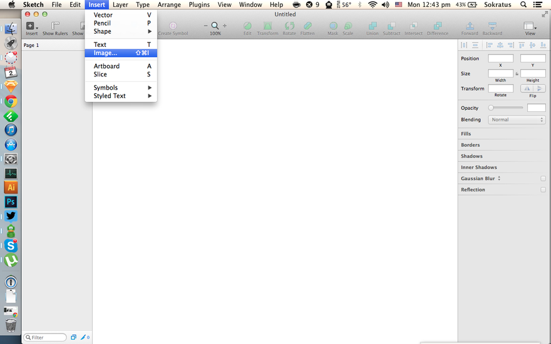Expand the Symbols submenu
Image resolution: width=551 pixels, height=344 pixels.
(121, 88)
